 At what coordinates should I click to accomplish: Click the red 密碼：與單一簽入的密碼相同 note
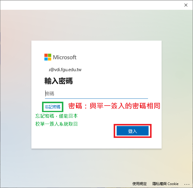click(114, 106)
